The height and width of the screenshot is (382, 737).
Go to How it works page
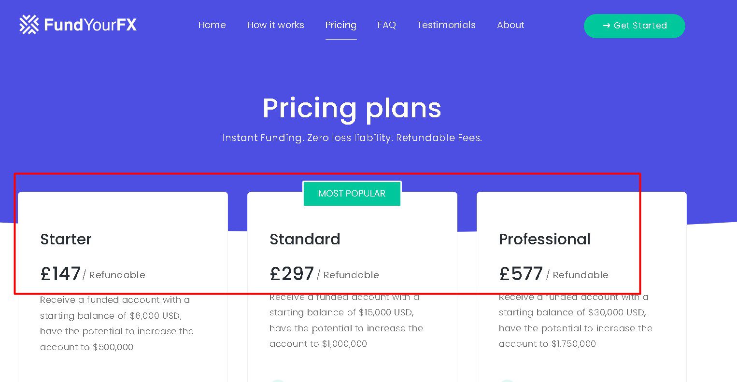(275, 25)
